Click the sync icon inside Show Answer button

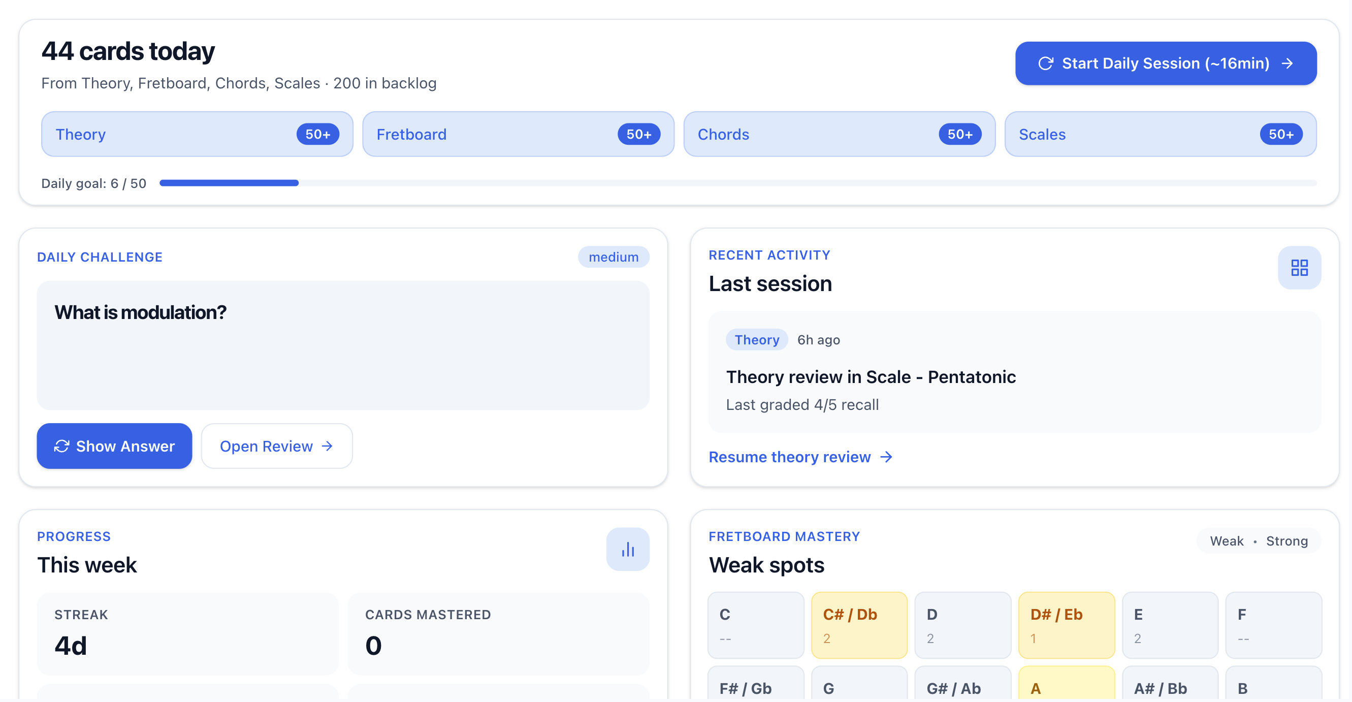61,446
